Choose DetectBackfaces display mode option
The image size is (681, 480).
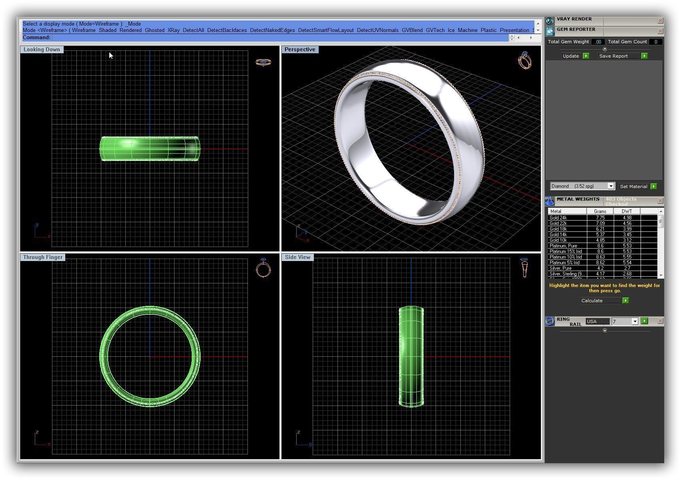227,30
